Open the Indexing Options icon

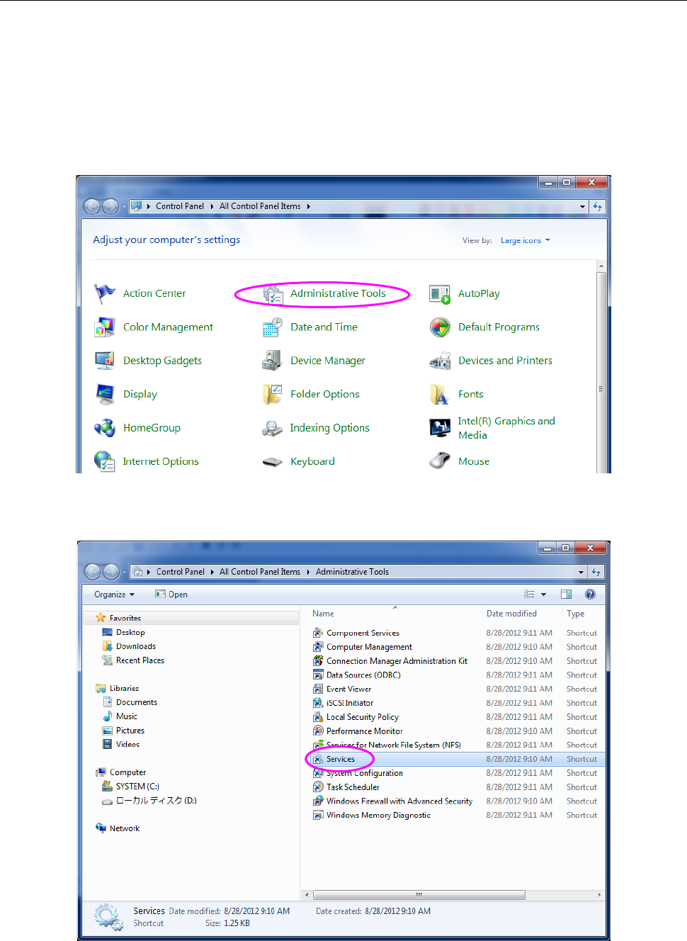(x=273, y=428)
